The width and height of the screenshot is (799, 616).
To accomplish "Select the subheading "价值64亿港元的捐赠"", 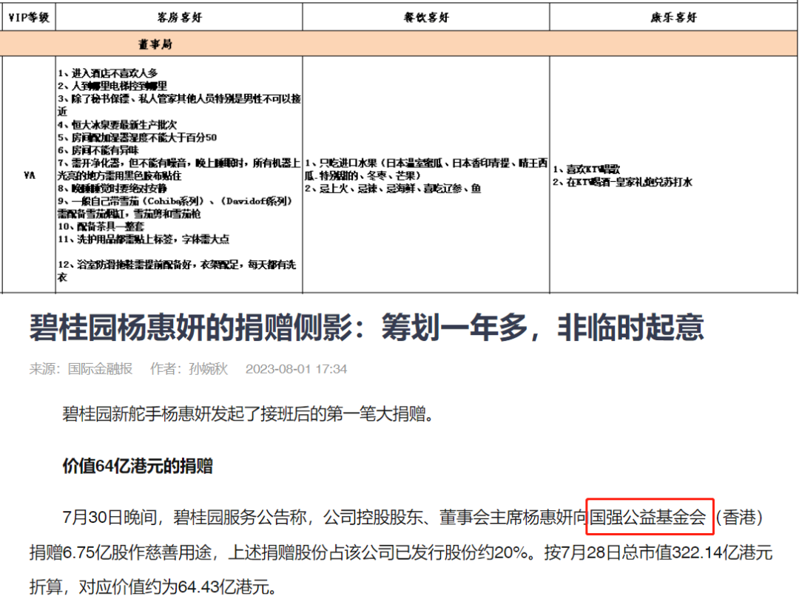I will click(x=138, y=466).
